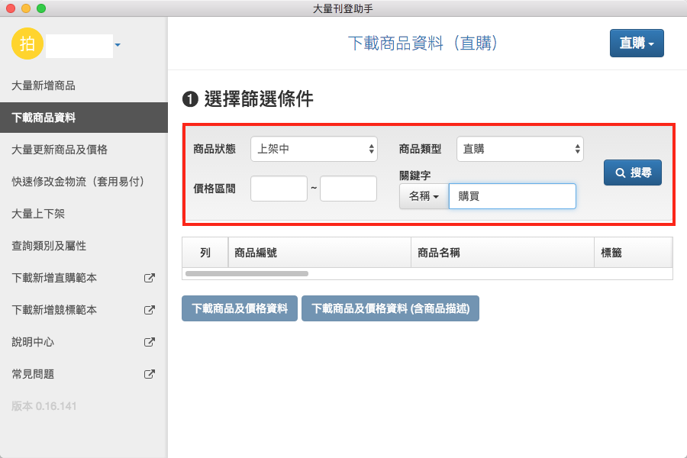Open the 商品狀態 dropdown showing 上架中
Viewport: 687px width, 458px height.
coord(314,149)
